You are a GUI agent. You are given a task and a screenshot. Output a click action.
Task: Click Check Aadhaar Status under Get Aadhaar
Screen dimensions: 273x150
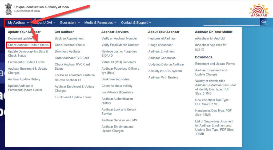coord(70,45)
